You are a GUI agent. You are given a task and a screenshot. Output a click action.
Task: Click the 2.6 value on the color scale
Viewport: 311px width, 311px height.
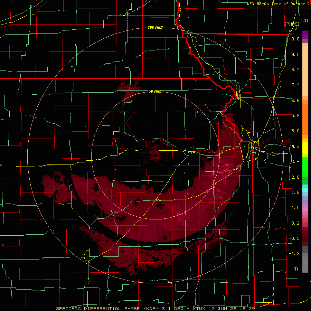(295, 177)
